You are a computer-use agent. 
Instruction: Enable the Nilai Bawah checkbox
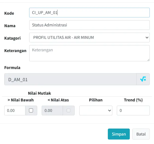[x=31, y=110]
